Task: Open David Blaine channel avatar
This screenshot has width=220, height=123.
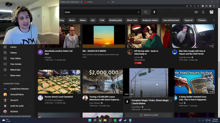Action: click(x=127, y=101)
